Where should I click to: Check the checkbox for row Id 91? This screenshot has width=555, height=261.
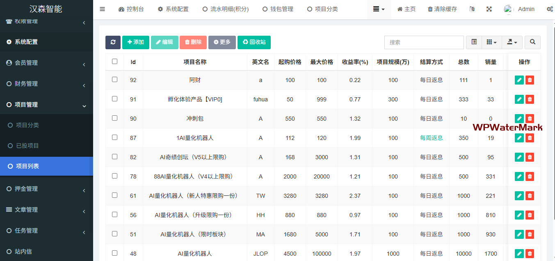tap(114, 99)
